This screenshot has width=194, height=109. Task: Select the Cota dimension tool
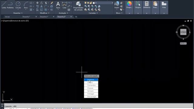click(x=64, y=5)
